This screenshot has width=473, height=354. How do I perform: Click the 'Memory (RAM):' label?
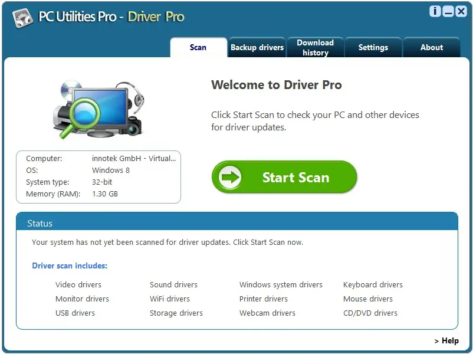(53, 194)
